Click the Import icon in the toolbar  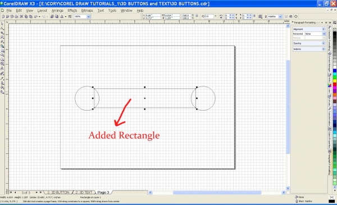tap(52, 16)
